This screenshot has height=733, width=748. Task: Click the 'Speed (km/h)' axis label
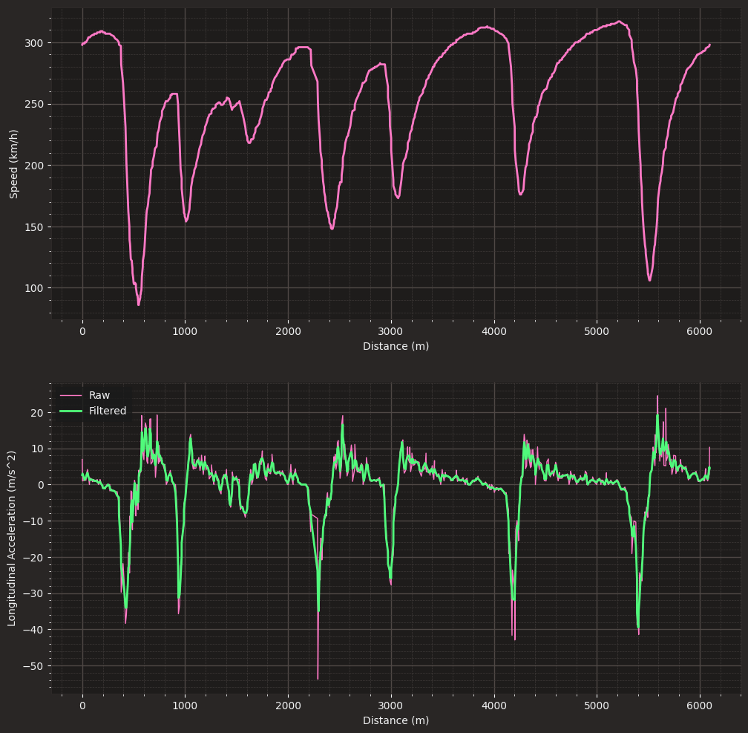point(13,164)
